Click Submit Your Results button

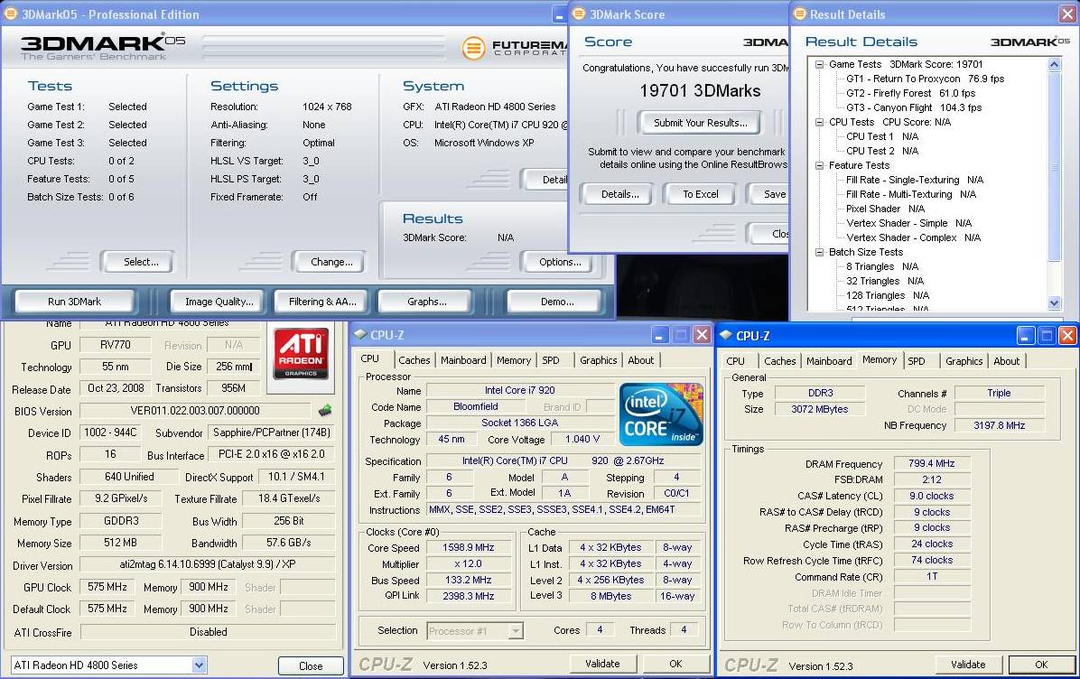(x=701, y=123)
